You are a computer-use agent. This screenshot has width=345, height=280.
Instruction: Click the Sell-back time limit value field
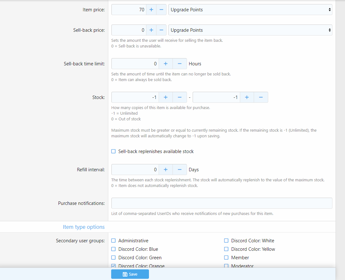point(135,64)
